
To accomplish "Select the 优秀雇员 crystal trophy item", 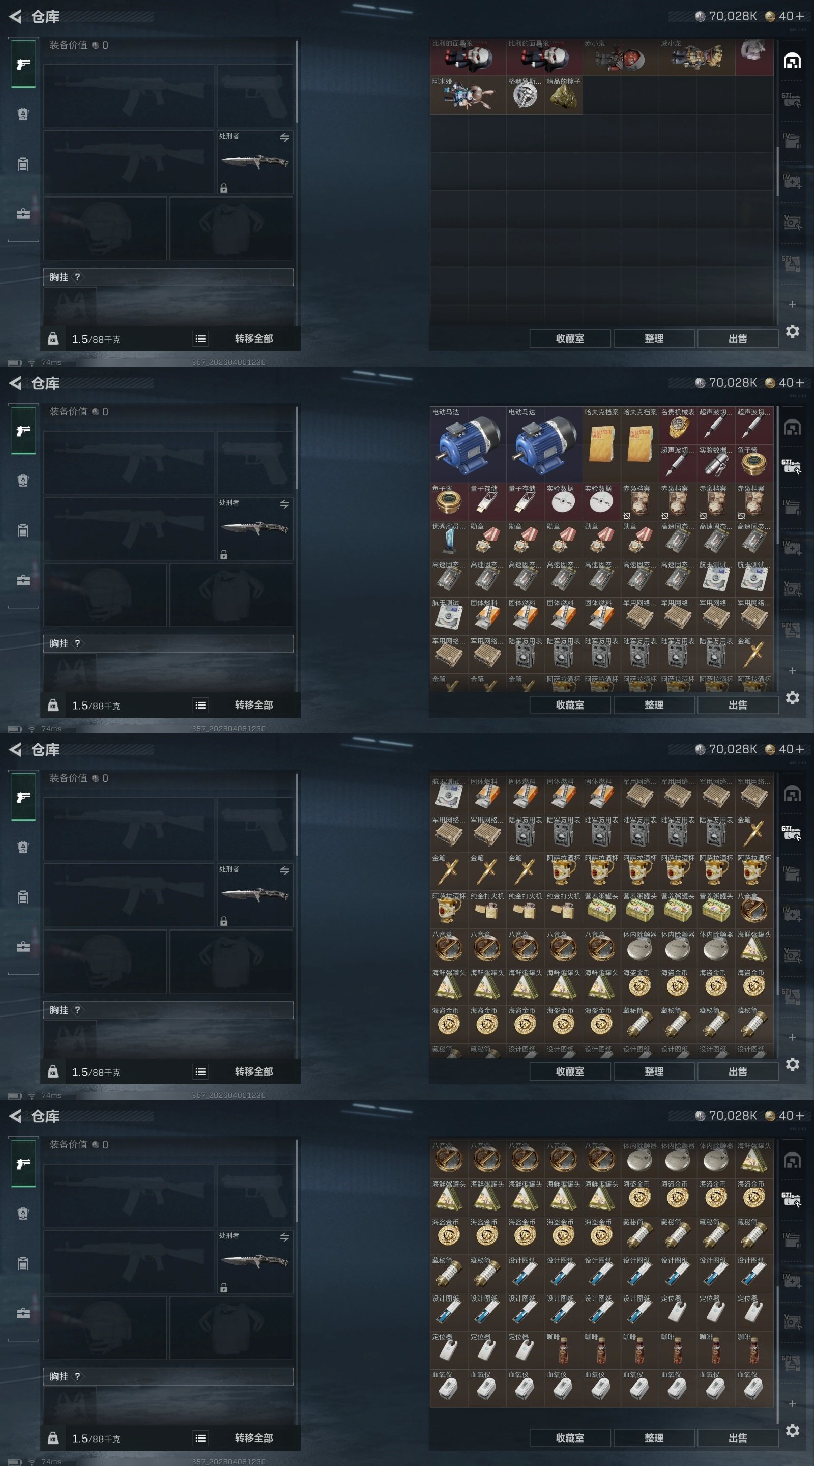I will tap(449, 540).
